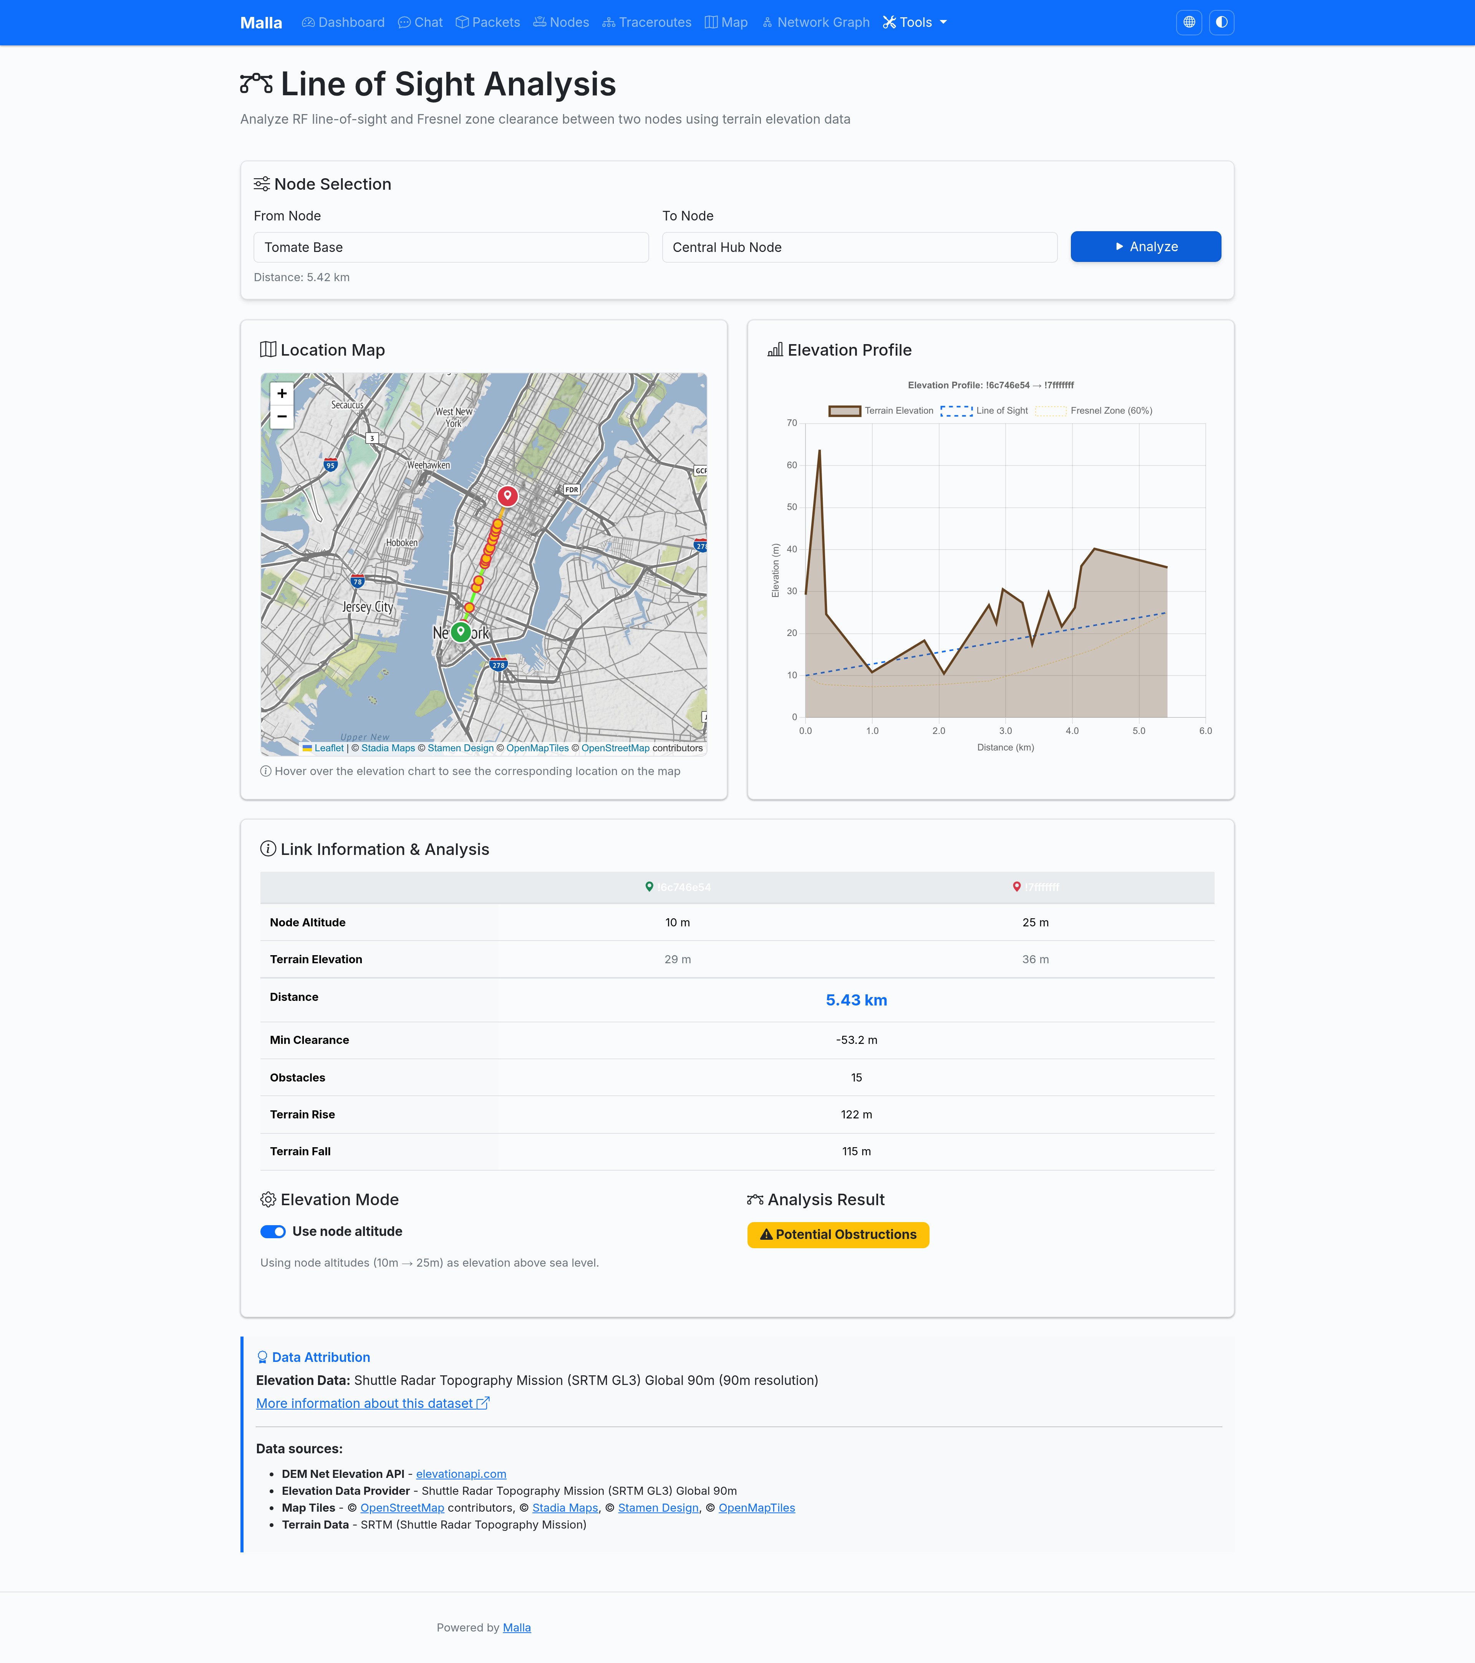Click the 5.43 km distance value
This screenshot has height=1663, width=1475.
857,1001
